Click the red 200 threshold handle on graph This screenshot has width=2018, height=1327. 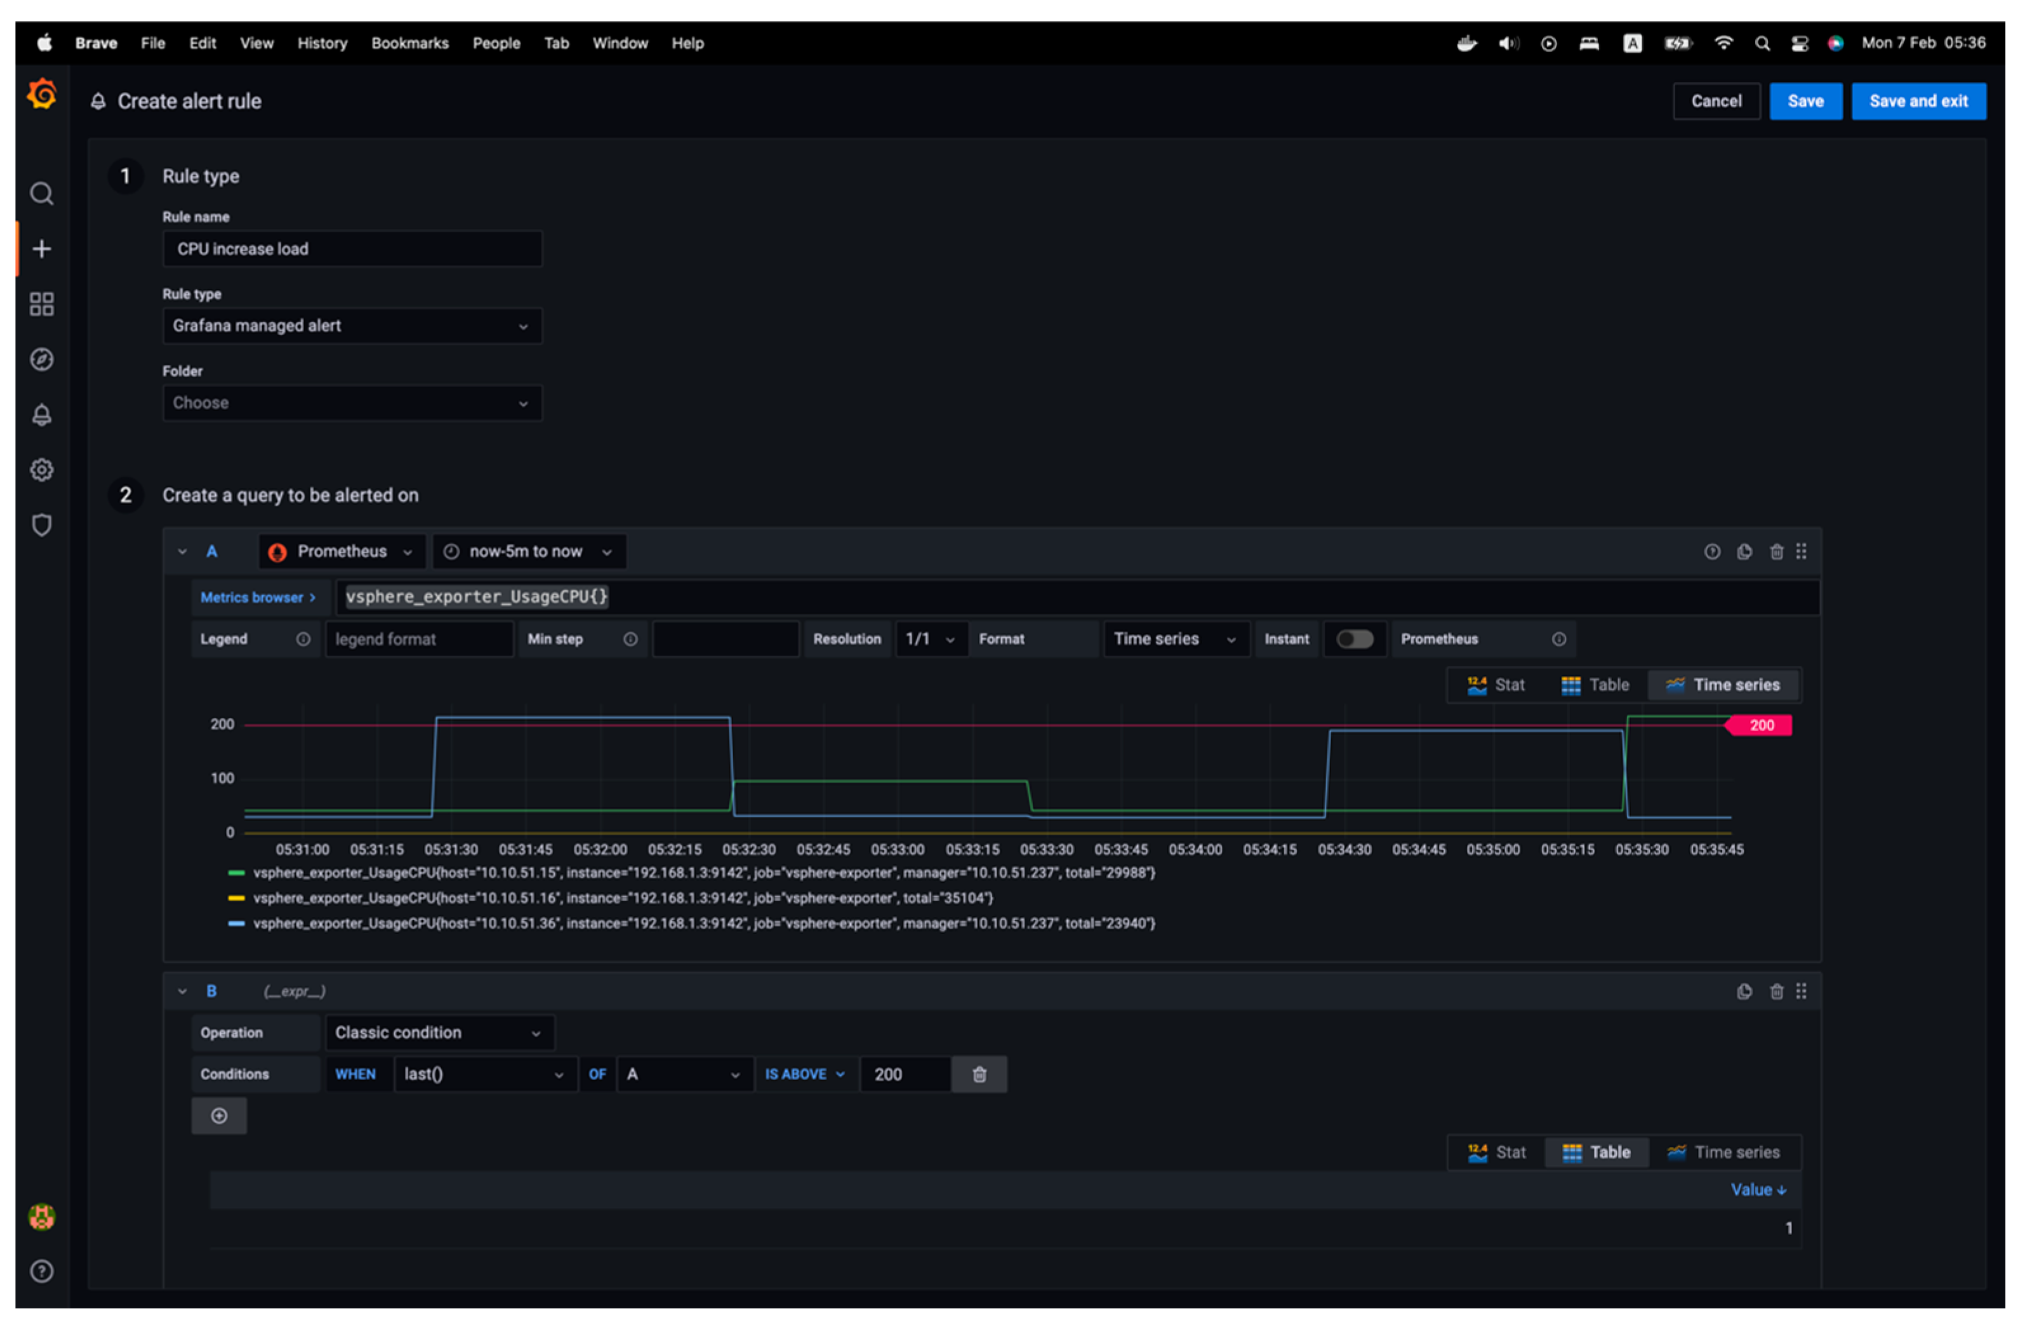(1761, 725)
